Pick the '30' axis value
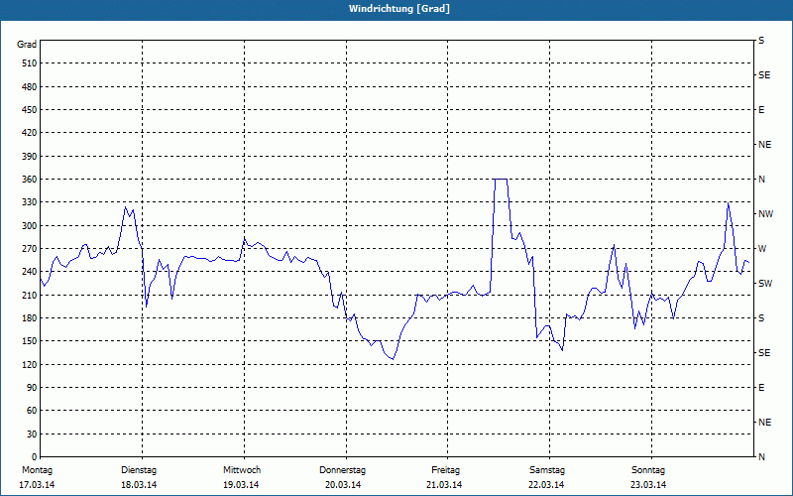This screenshot has height=496, width=793. [32, 434]
